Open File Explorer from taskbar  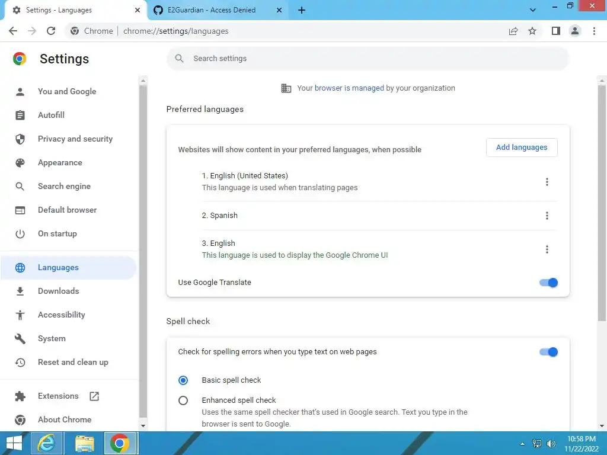[x=84, y=443]
